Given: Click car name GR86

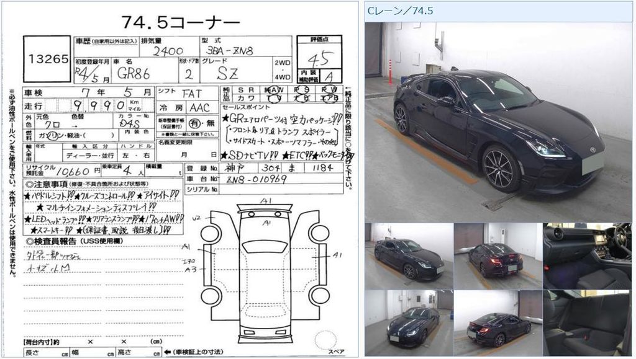Looking at the screenshot, I should pos(134,74).
